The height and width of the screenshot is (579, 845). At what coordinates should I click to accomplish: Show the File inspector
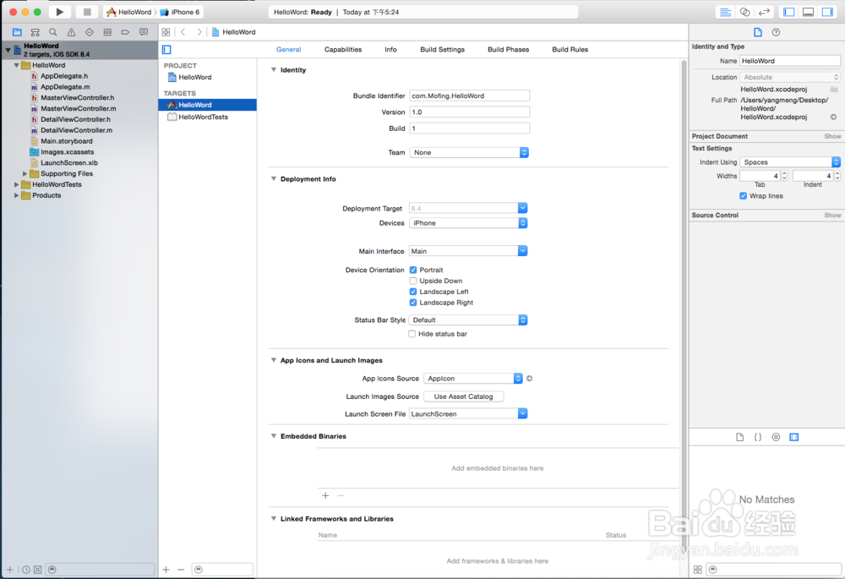pyautogui.click(x=758, y=32)
